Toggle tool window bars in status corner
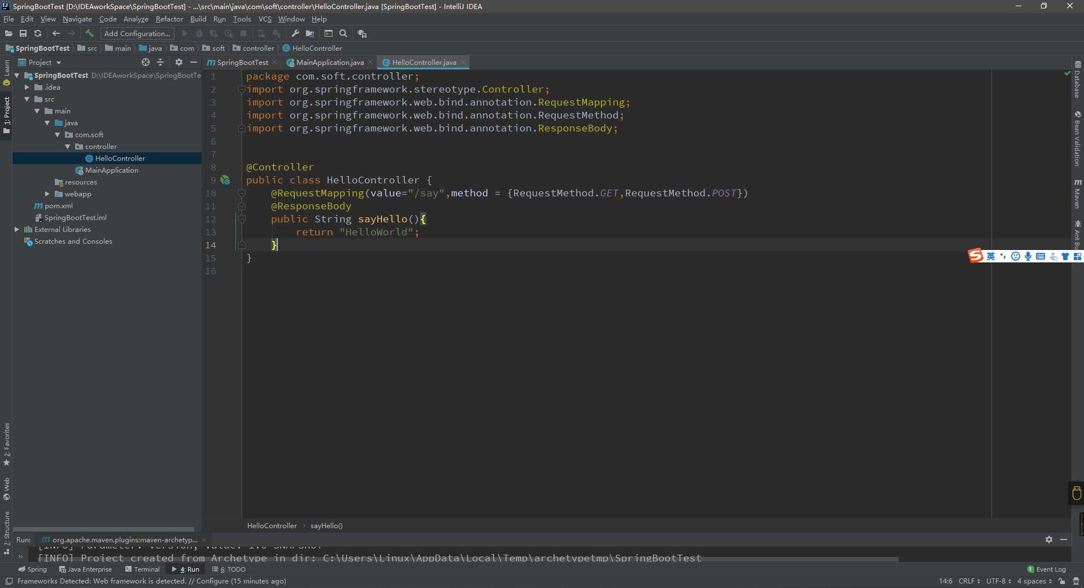This screenshot has height=588, width=1084. point(9,581)
